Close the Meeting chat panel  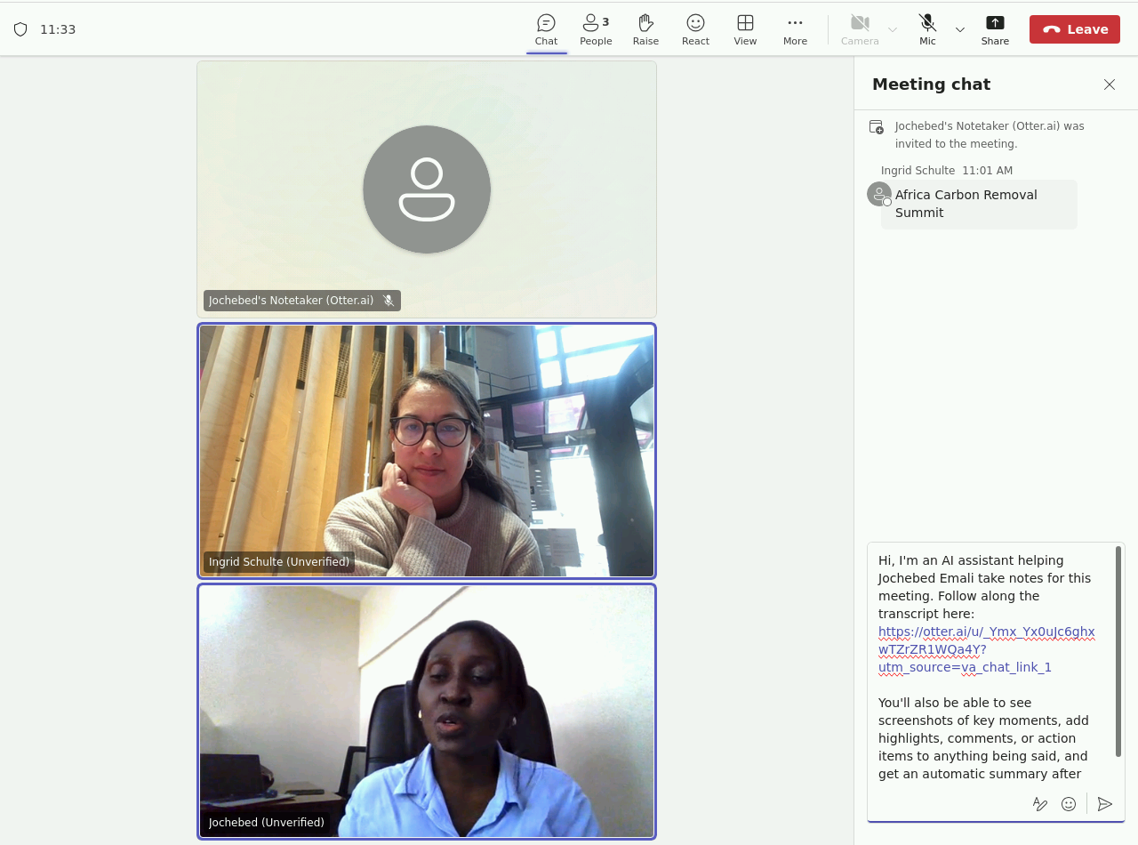(x=1110, y=84)
